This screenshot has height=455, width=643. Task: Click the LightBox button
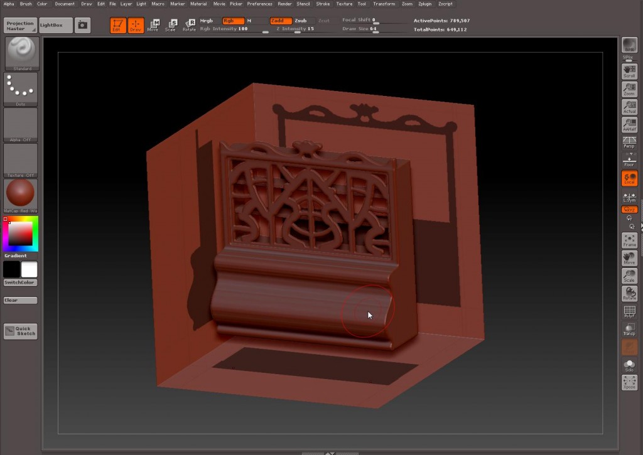(x=56, y=25)
